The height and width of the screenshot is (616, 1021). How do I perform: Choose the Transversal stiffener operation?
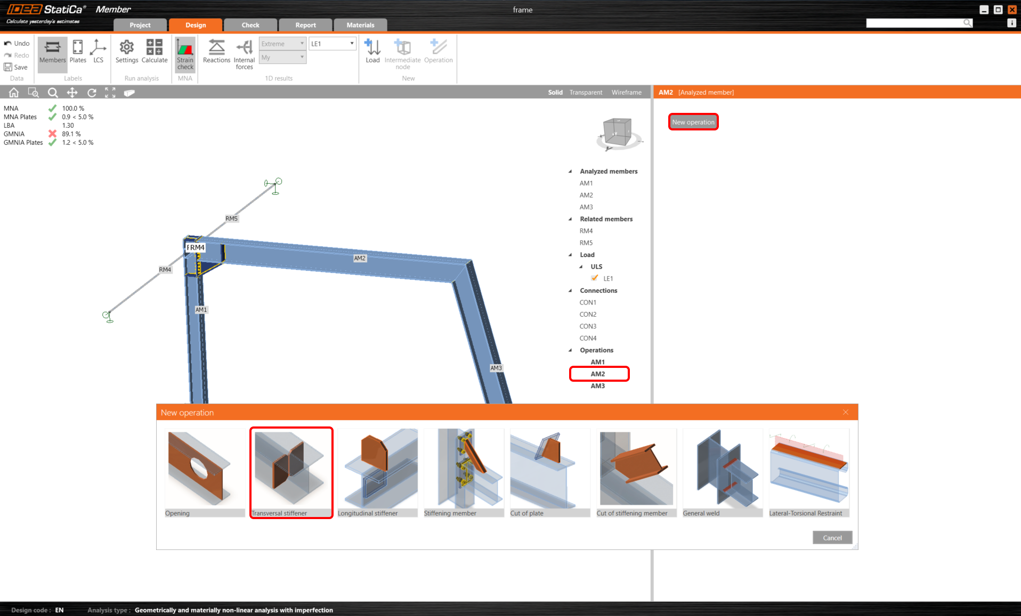(291, 473)
